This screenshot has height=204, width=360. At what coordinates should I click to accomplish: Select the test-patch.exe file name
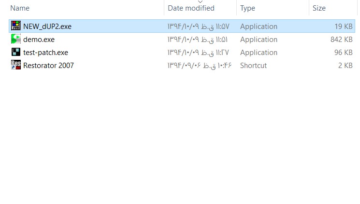[x=46, y=53]
